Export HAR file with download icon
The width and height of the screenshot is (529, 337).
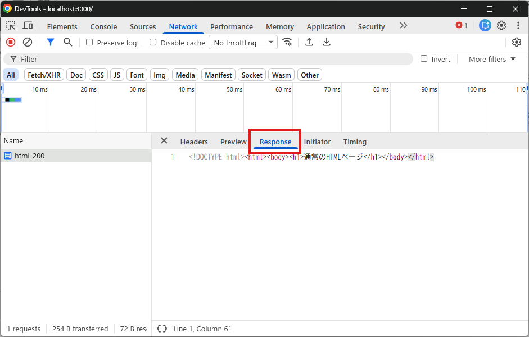coord(326,42)
